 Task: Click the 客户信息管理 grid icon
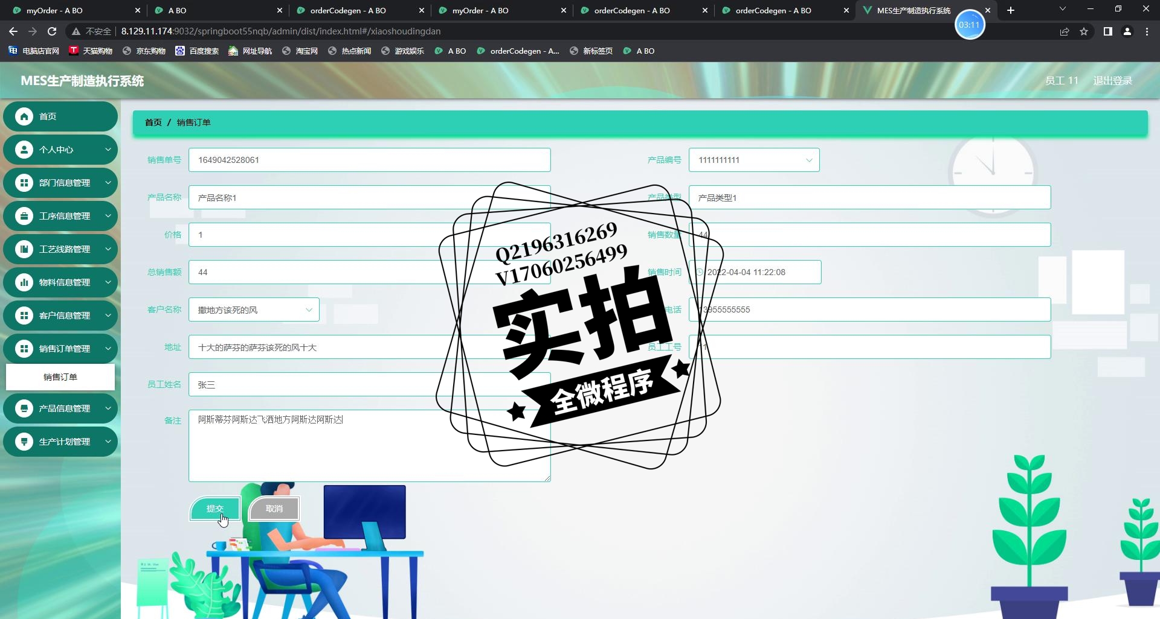pyautogui.click(x=24, y=316)
